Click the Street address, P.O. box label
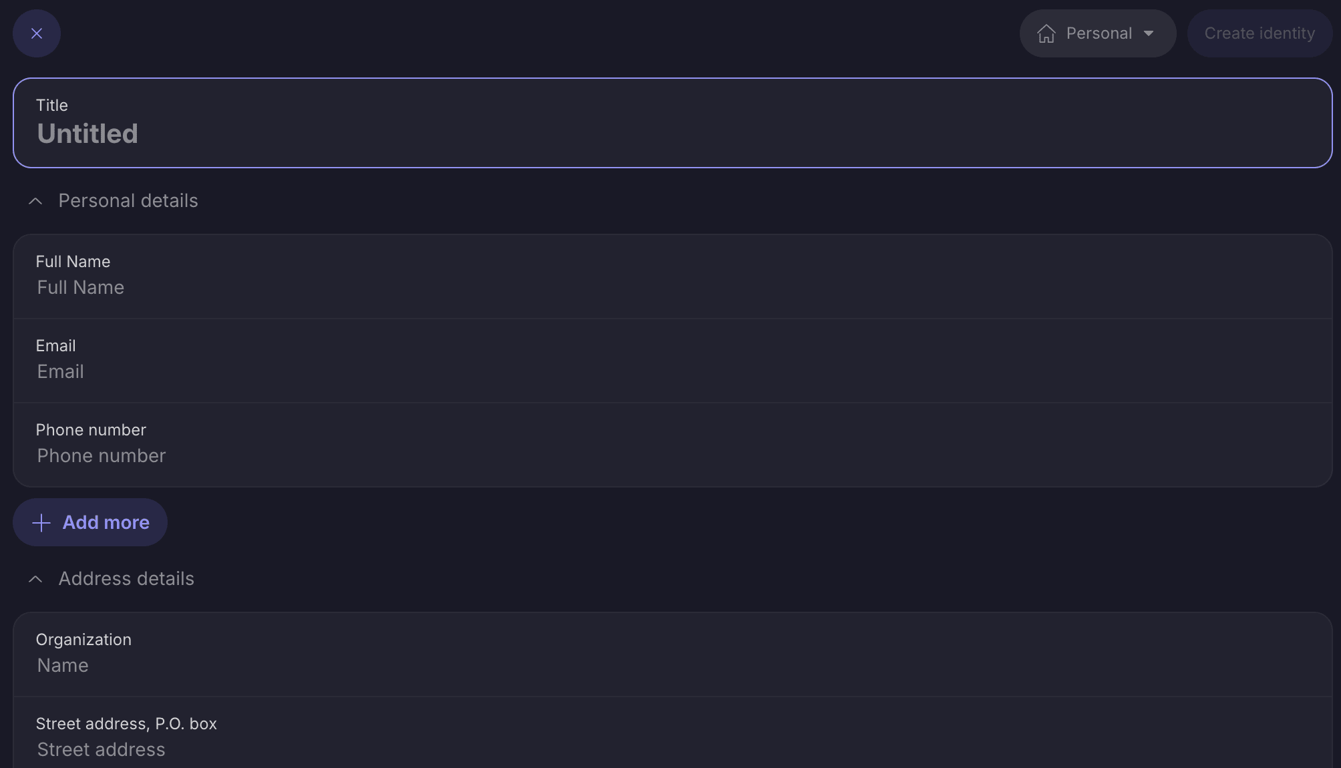The width and height of the screenshot is (1341, 768). tap(126, 724)
